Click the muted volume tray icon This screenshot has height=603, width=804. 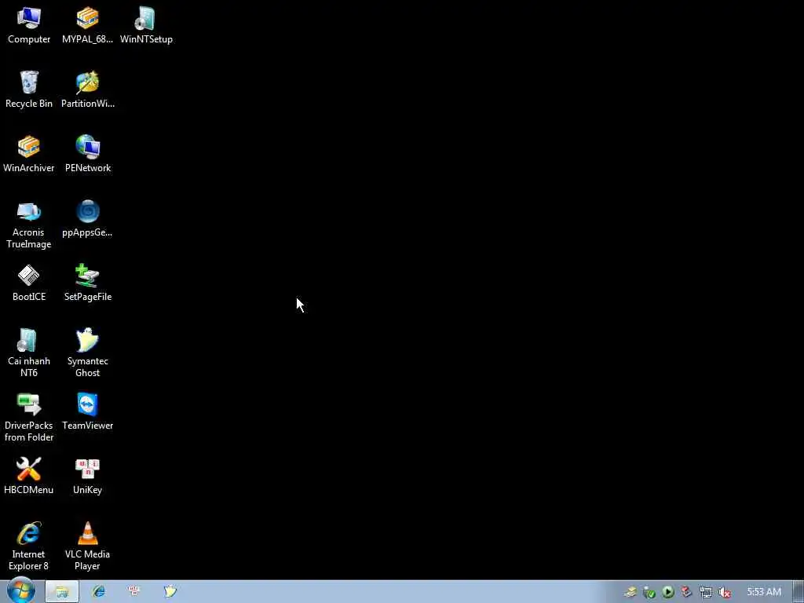[725, 593]
